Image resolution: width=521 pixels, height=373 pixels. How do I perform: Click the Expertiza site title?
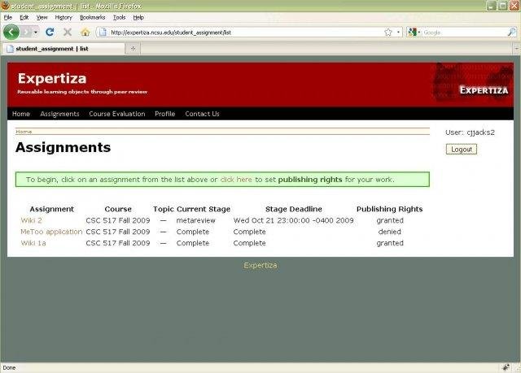tap(52, 79)
